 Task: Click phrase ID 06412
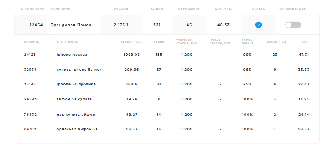tap(30, 129)
